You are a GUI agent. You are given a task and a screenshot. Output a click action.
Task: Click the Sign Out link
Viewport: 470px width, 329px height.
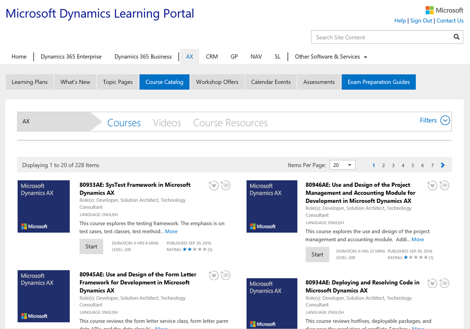pos(421,21)
